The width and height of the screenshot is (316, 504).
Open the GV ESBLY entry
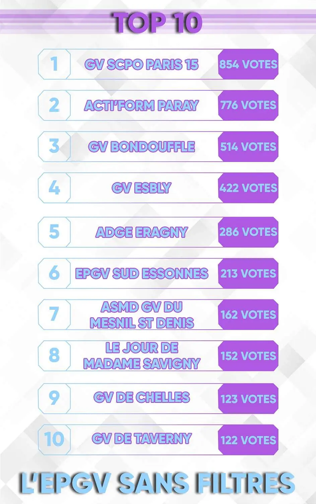pos(141,188)
